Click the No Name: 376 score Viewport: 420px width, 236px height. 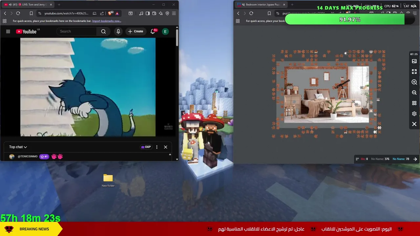(380, 159)
